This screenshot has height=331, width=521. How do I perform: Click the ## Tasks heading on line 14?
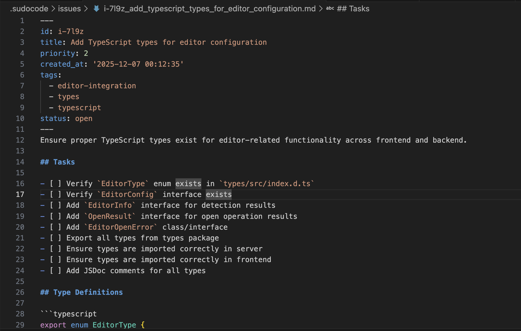(x=57, y=162)
